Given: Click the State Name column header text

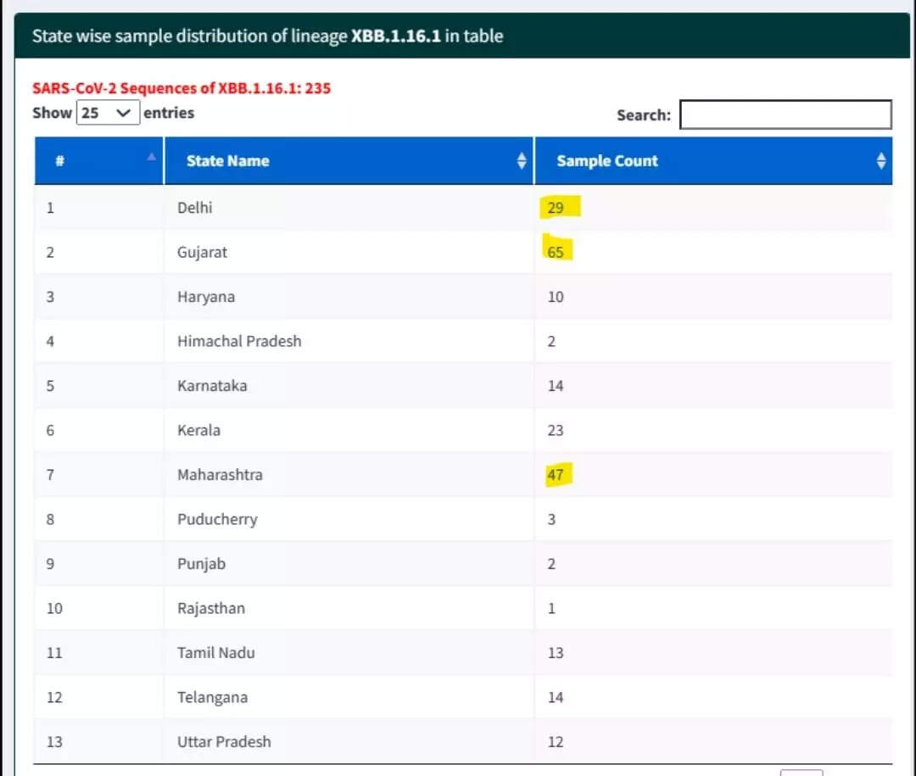Looking at the screenshot, I should tap(227, 161).
